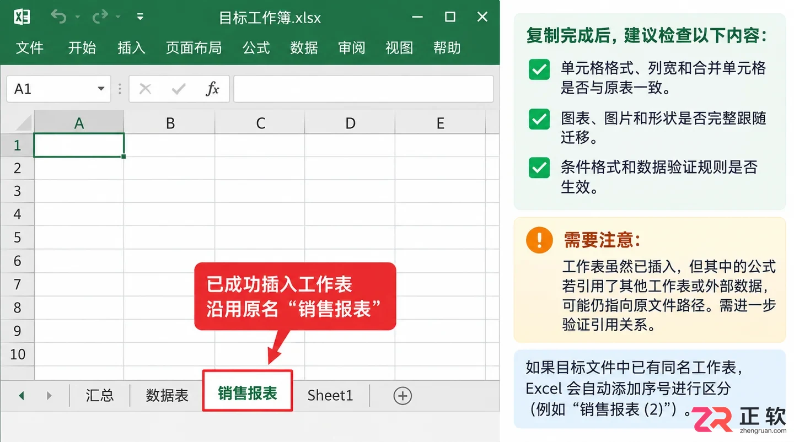
Task: Click the Excel application logo icon
Action: [x=22, y=17]
